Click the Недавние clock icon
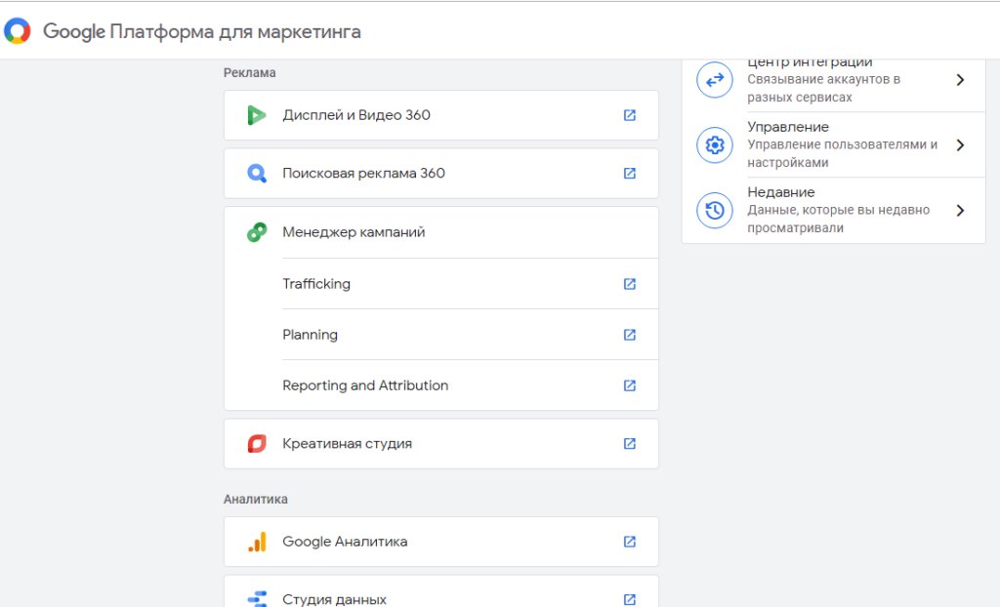 [714, 210]
